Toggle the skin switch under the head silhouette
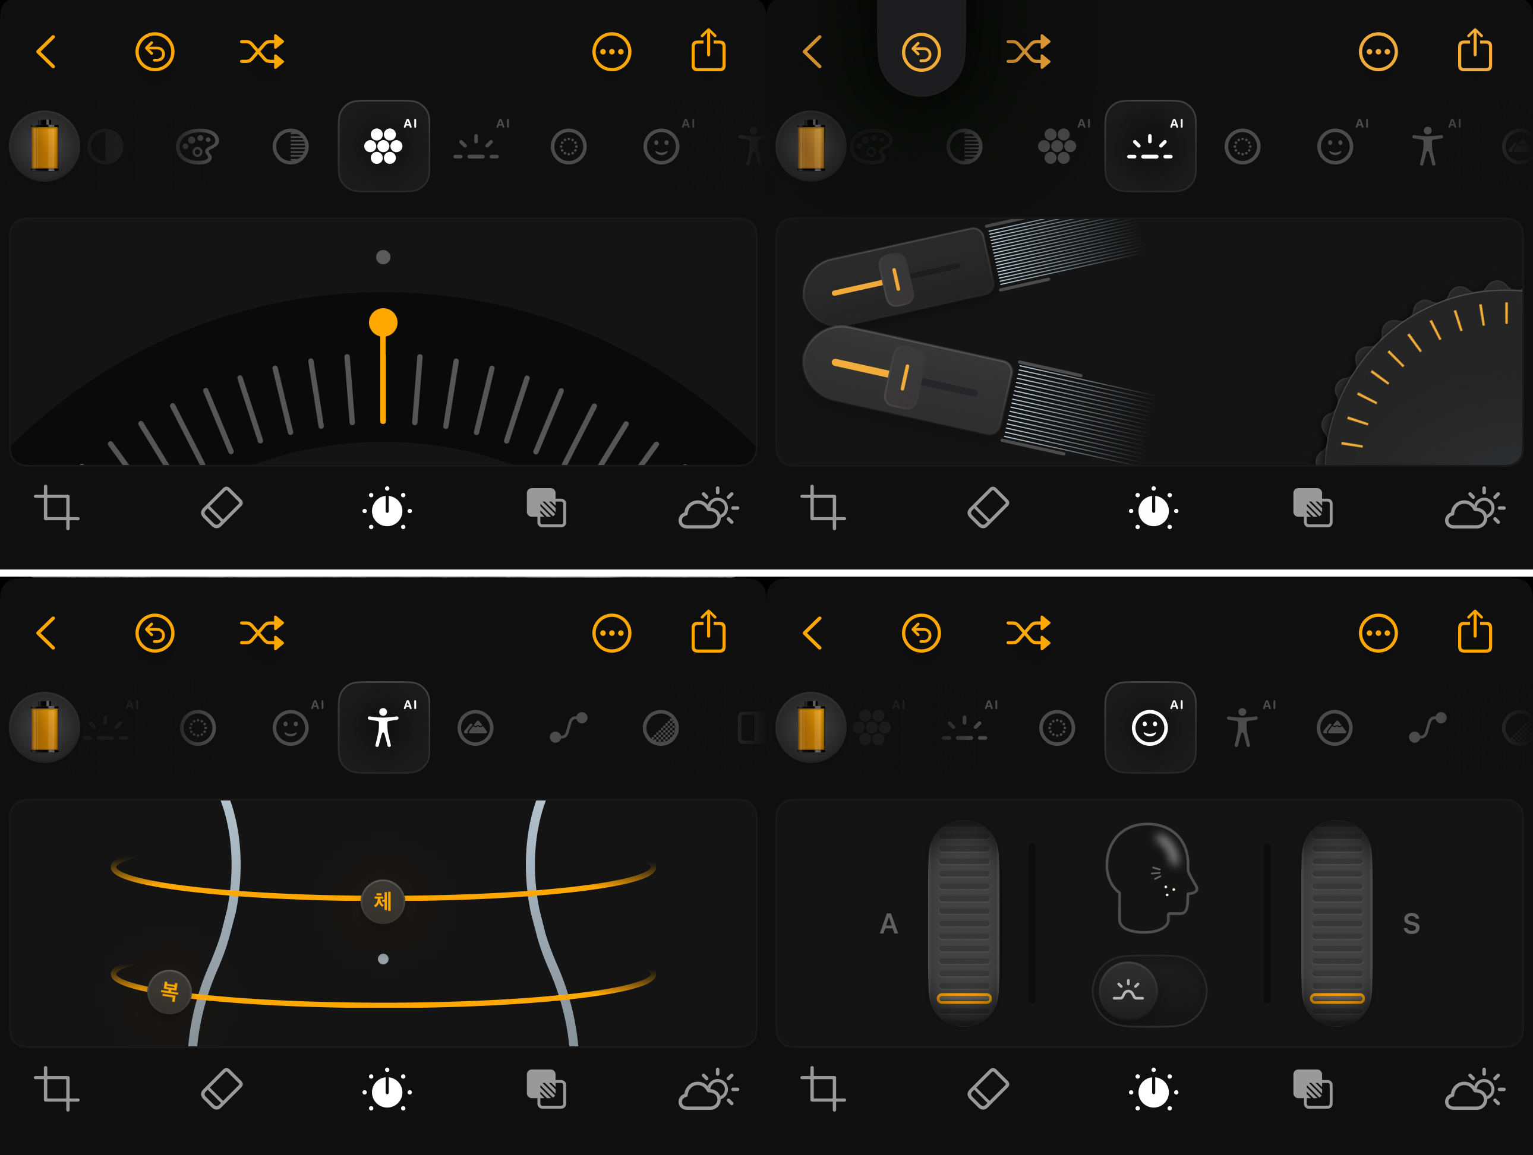This screenshot has height=1155, width=1533. click(x=1149, y=991)
